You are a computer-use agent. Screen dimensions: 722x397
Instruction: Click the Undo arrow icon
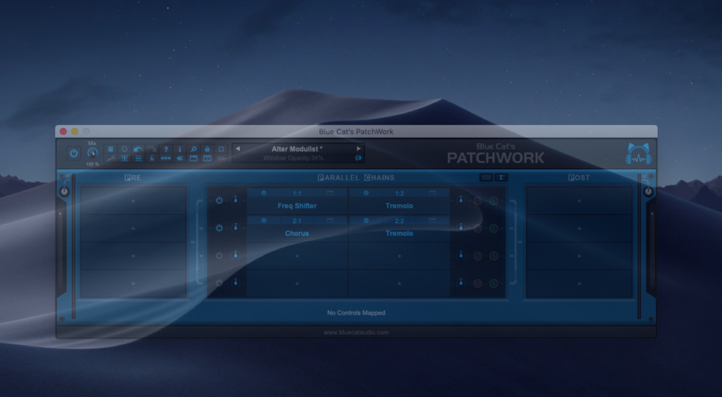(x=138, y=149)
